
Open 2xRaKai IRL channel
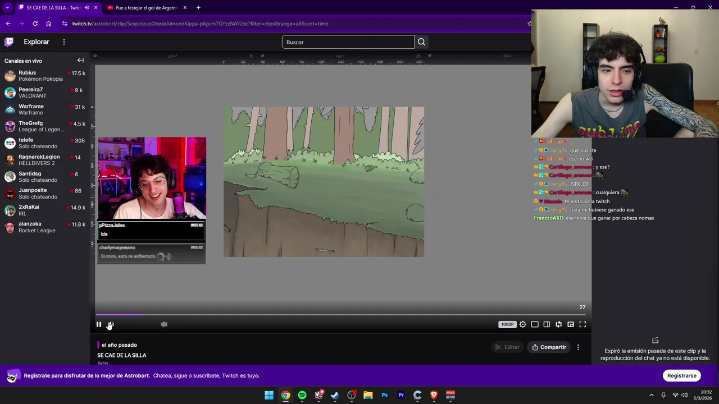pos(45,210)
